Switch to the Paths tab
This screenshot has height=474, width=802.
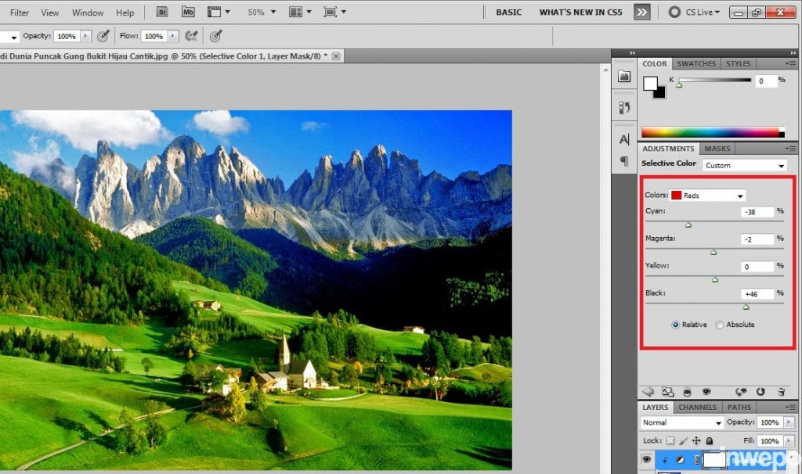739,407
